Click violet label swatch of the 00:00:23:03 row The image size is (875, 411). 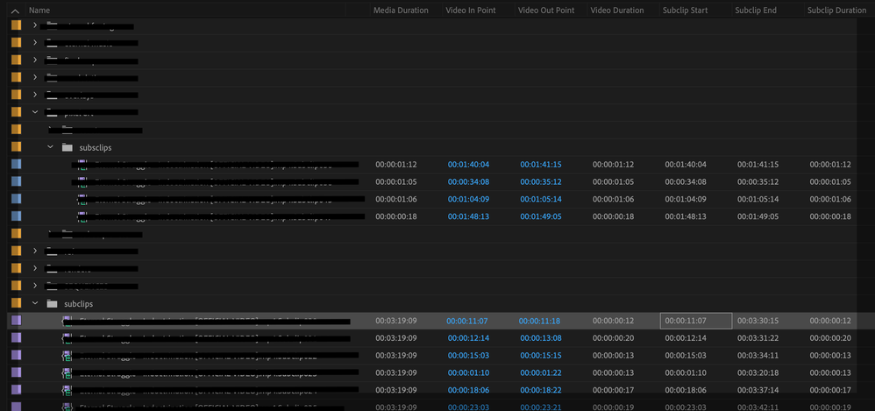point(16,407)
